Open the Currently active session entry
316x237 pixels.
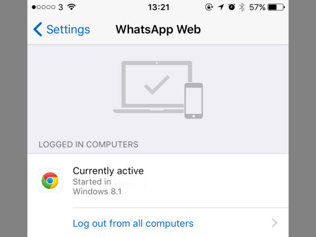(158, 181)
